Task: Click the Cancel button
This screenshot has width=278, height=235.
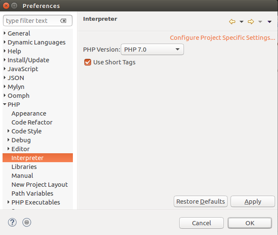Action: 201,223
